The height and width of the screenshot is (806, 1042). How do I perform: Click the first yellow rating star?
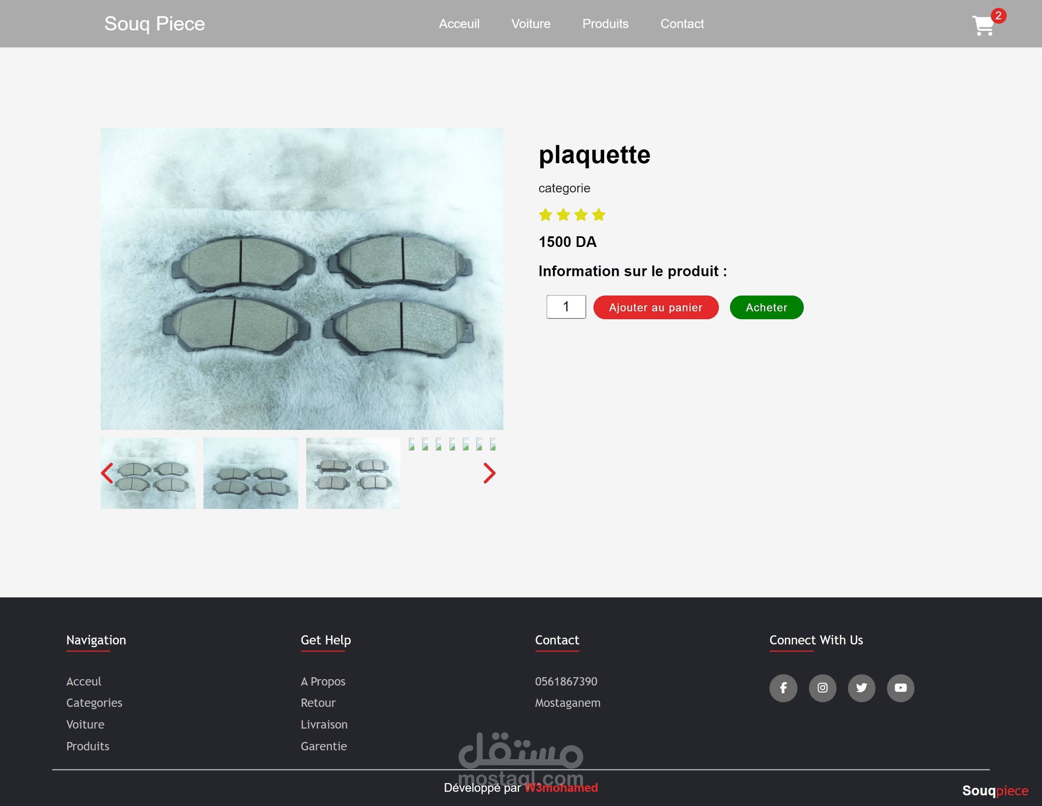coord(546,215)
